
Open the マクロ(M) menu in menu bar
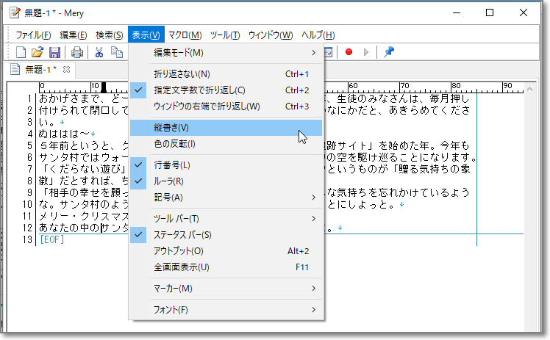point(185,35)
